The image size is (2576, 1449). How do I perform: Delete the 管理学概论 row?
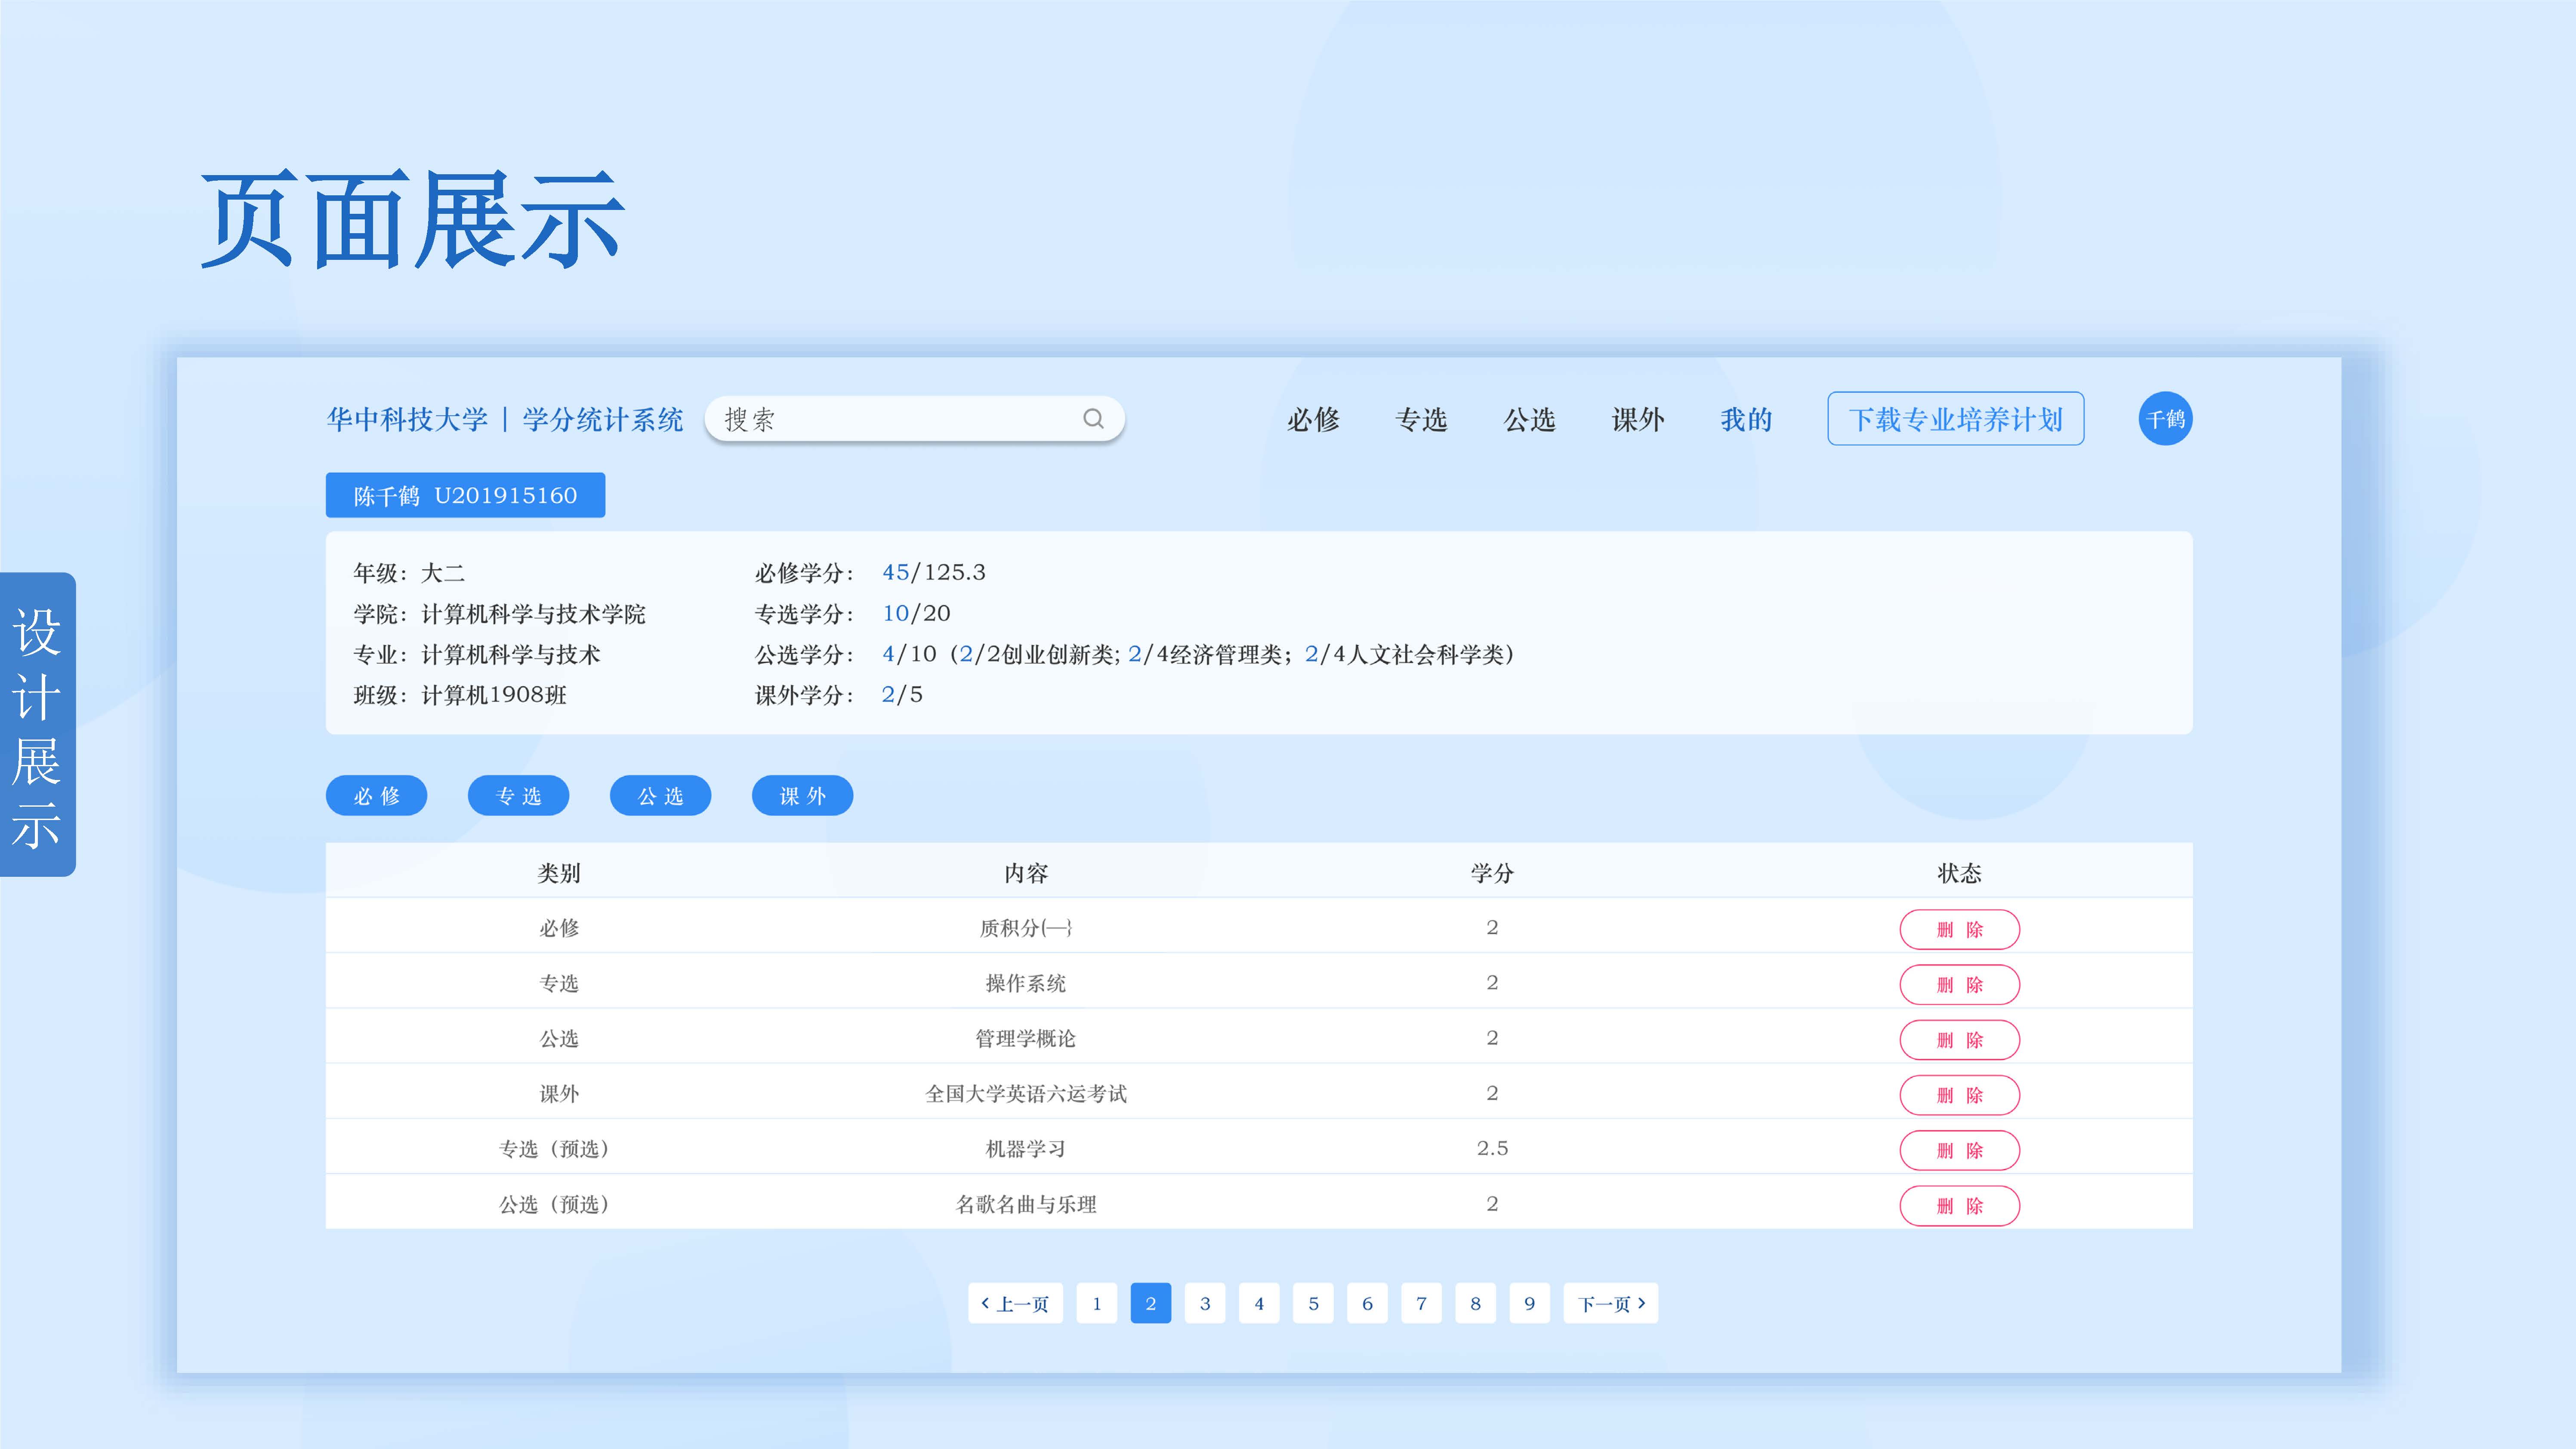tap(1959, 1040)
